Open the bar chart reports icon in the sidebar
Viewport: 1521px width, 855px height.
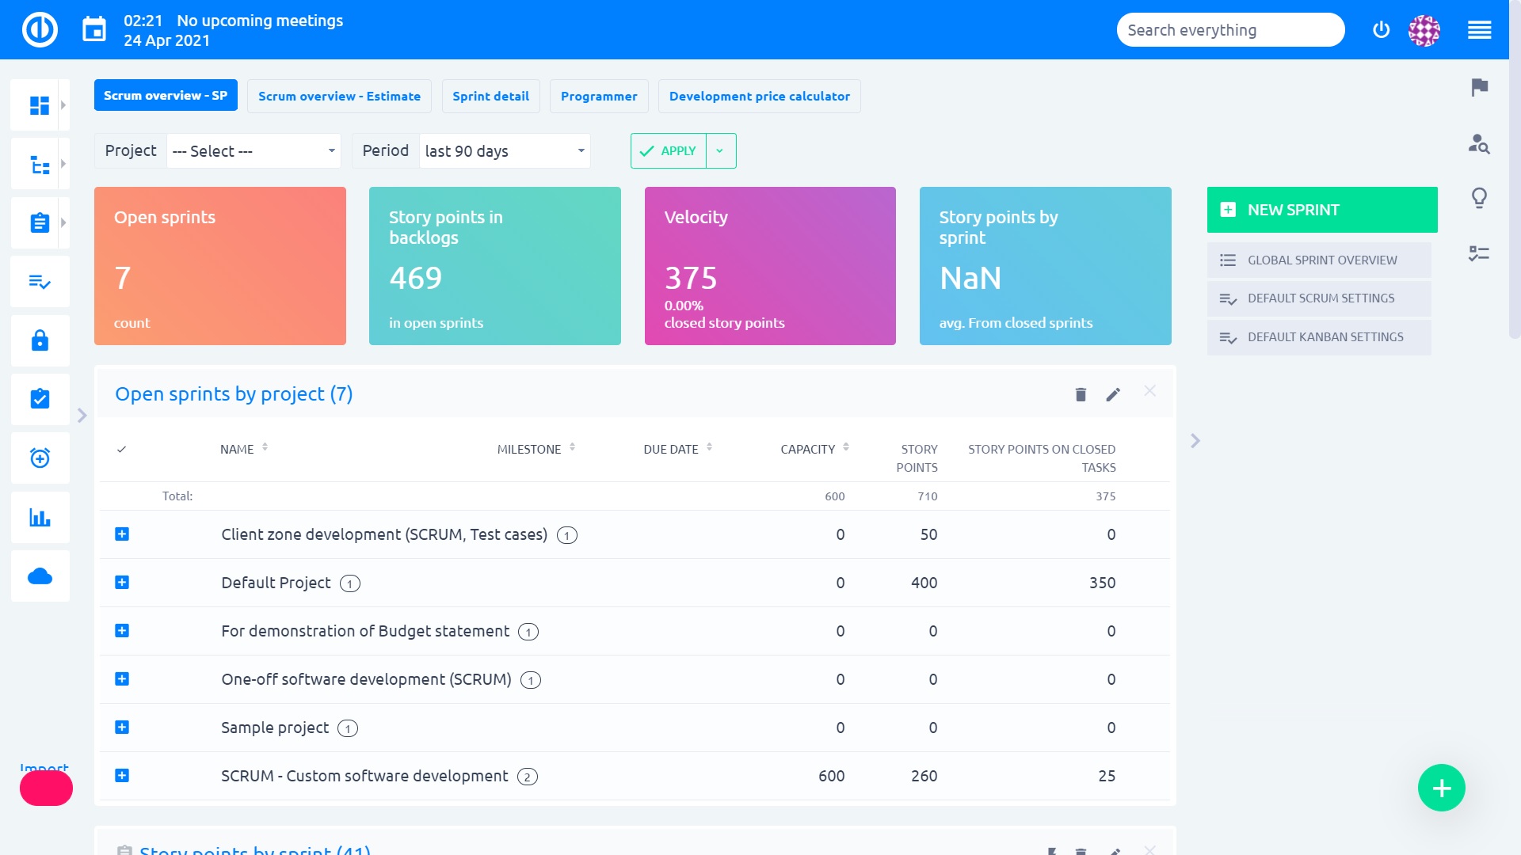[40, 517]
